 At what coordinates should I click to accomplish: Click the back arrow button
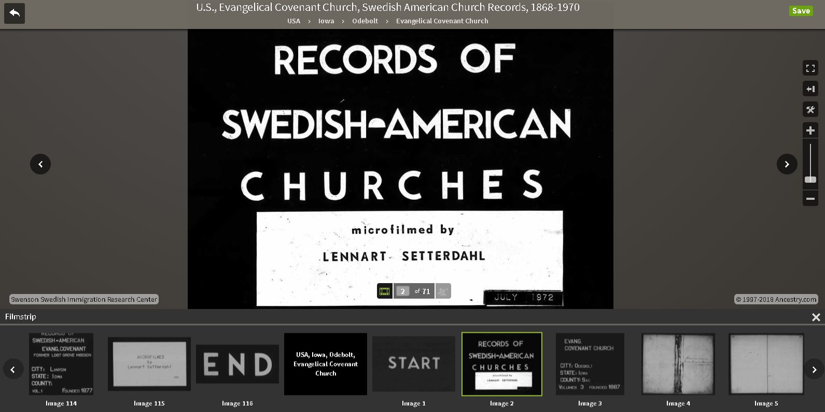coord(15,13)
